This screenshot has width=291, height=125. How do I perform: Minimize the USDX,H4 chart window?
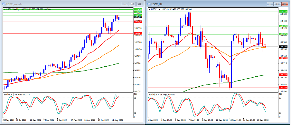tap(270, 4)
